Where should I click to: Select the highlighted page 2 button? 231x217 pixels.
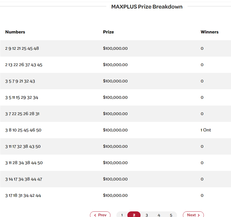(134, 215)
